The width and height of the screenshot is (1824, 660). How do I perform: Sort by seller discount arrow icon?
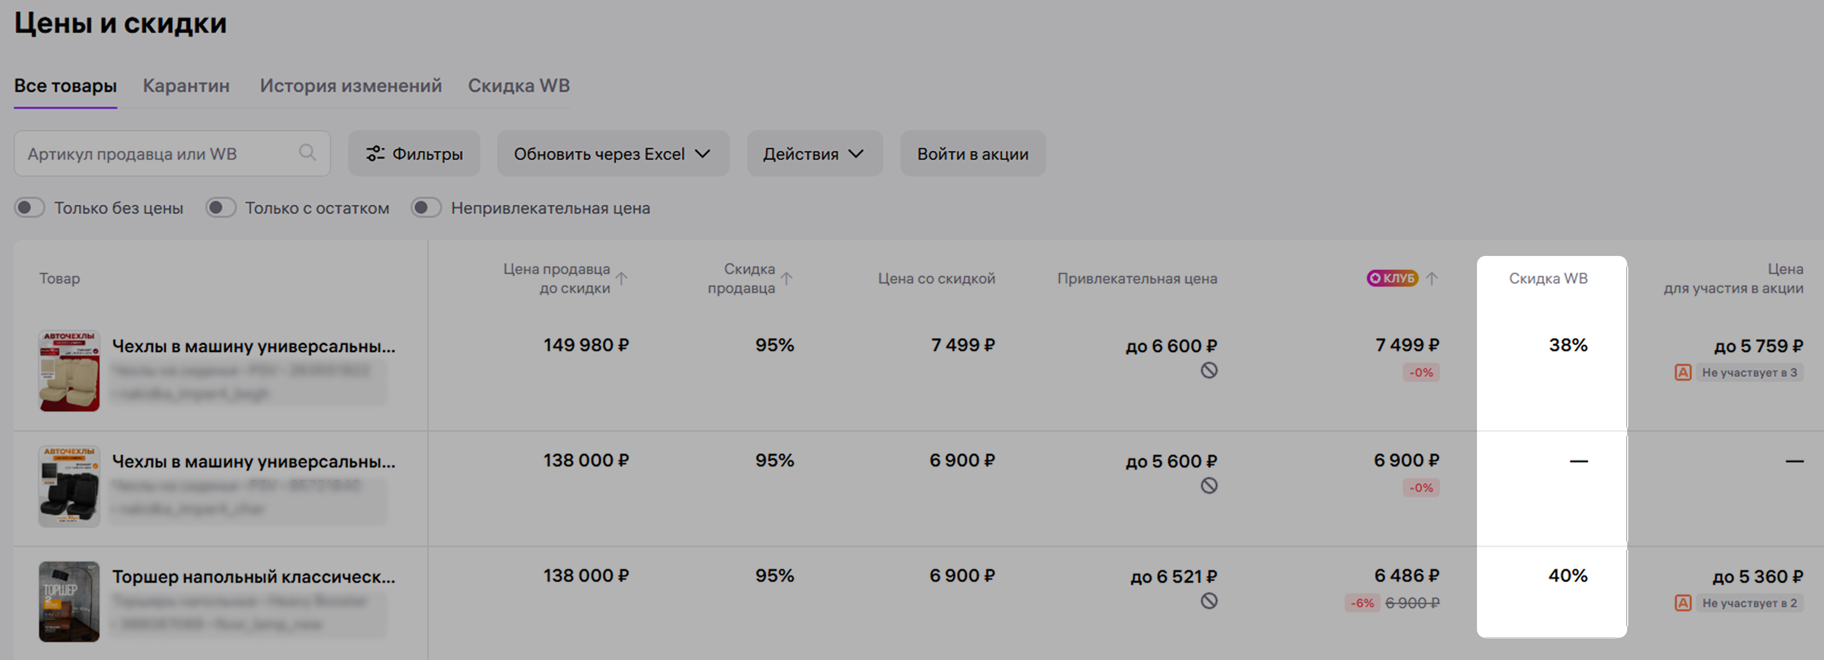pos(786,278)
